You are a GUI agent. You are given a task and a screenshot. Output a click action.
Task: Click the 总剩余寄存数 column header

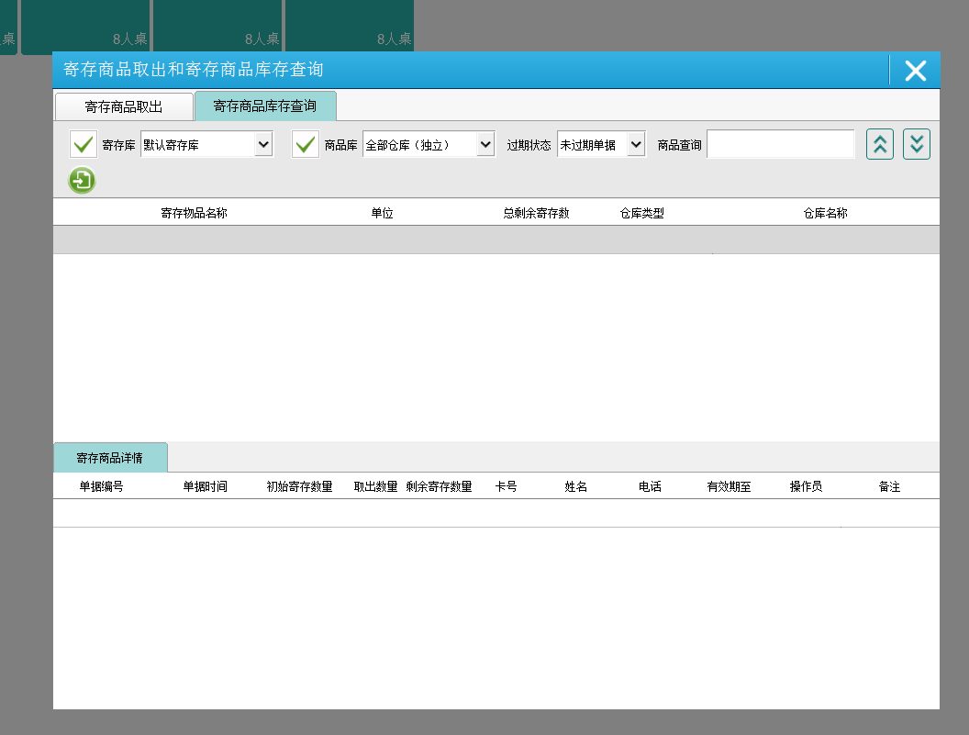pos(536,213)
